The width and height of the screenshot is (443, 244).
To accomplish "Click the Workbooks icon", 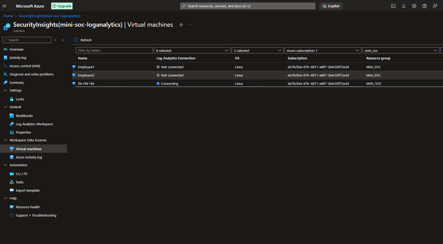I will click(11, 116).
